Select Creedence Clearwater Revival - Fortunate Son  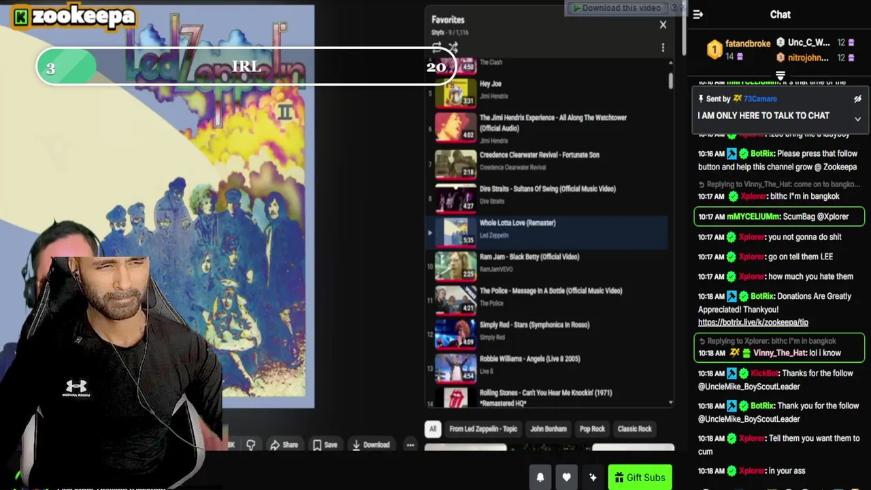(548, 163)
